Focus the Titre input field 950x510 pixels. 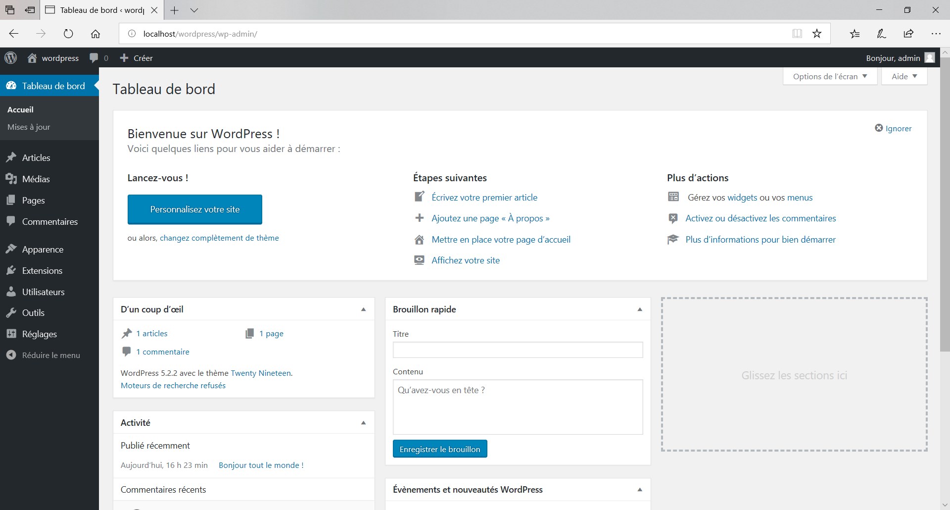[518, 350]
